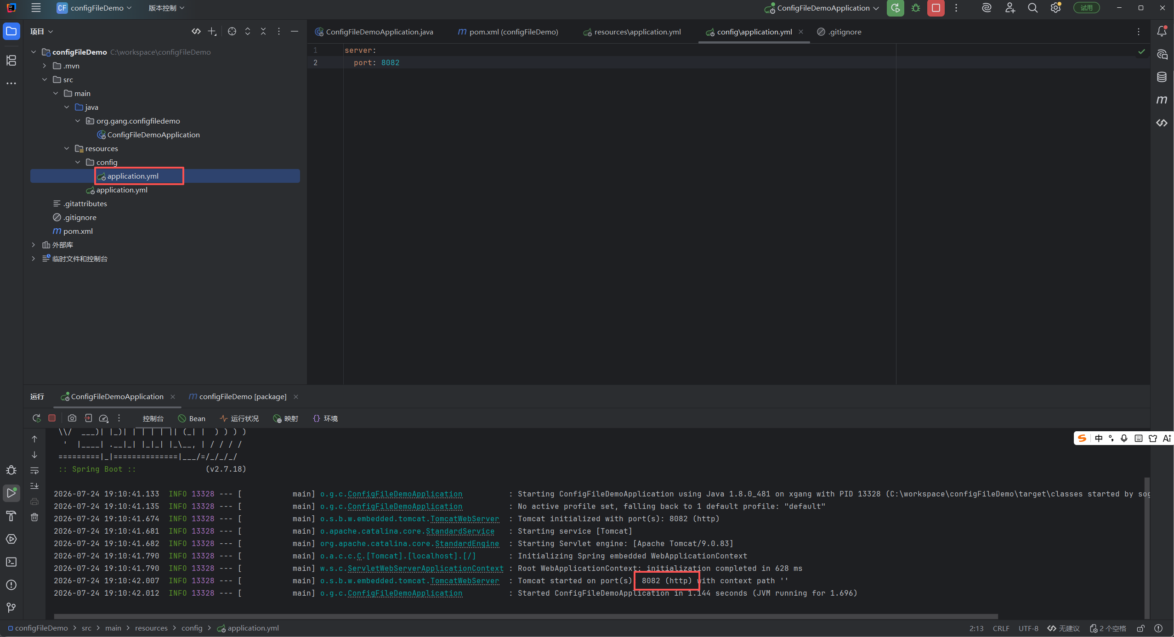Click TomcatWebServer link in last Tomcat line

coord(464,581)
